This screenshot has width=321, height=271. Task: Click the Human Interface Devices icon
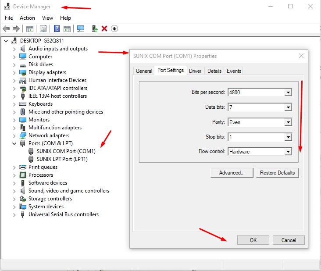[x=23, y=80]
